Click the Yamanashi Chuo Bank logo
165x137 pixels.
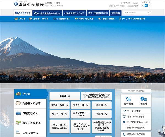29,4
